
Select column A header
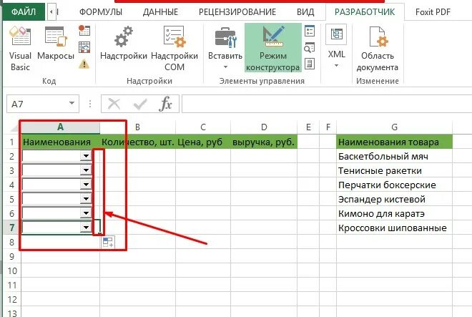point(61,127)
